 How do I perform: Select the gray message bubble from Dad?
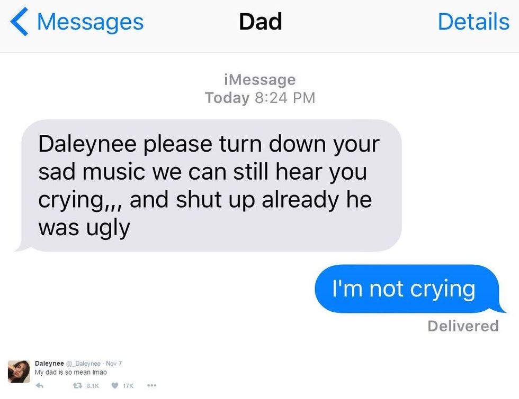[x=209, y=185]
